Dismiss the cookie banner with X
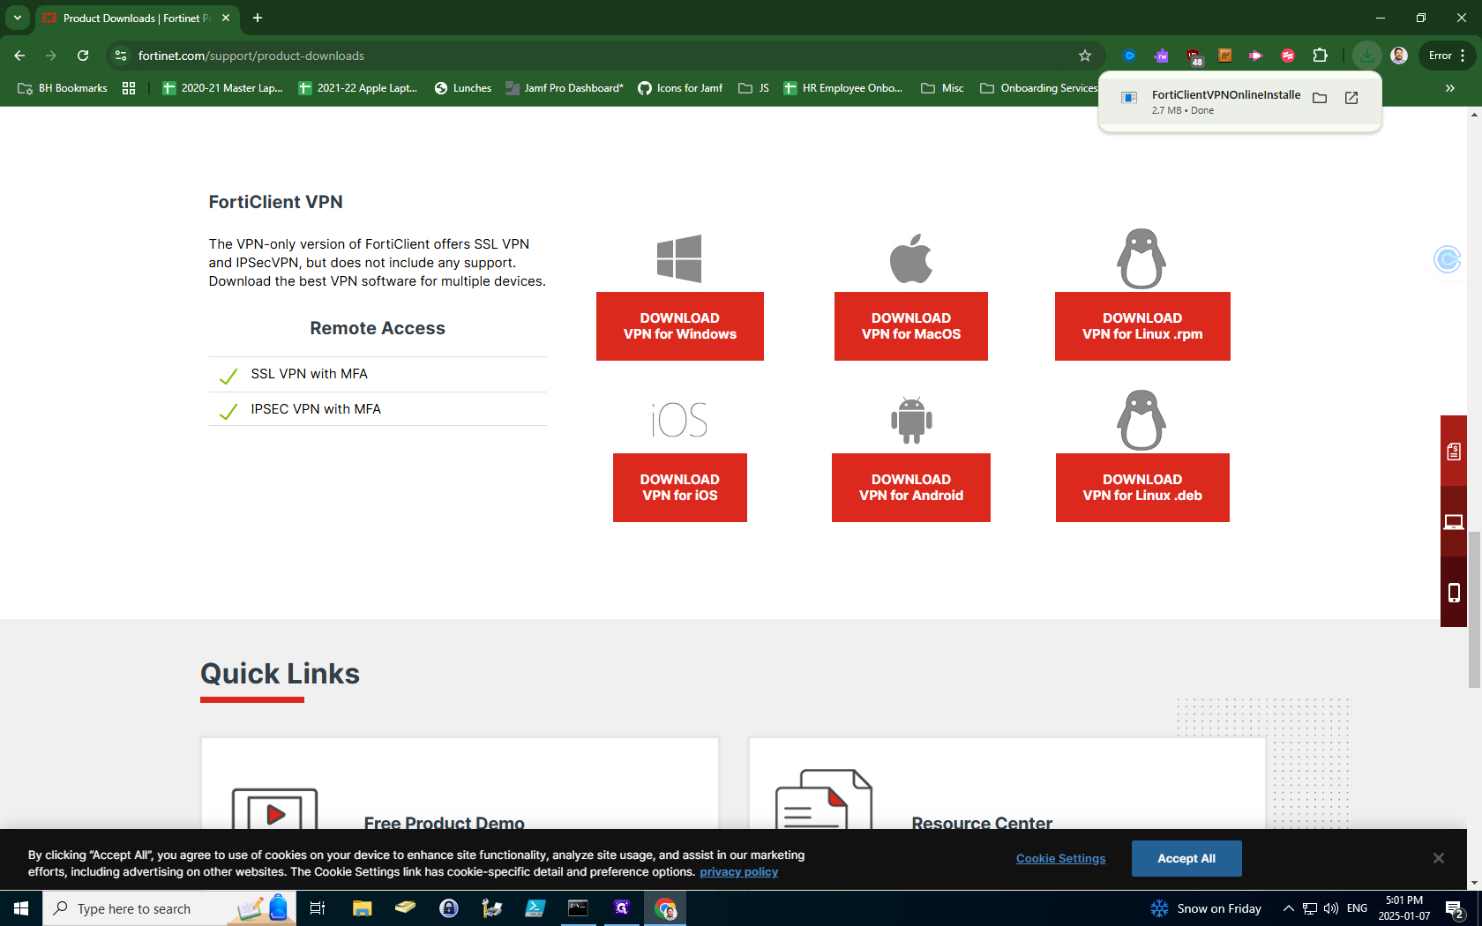This screenshot has height=926, width=1482. click(x=1439, y=858)
